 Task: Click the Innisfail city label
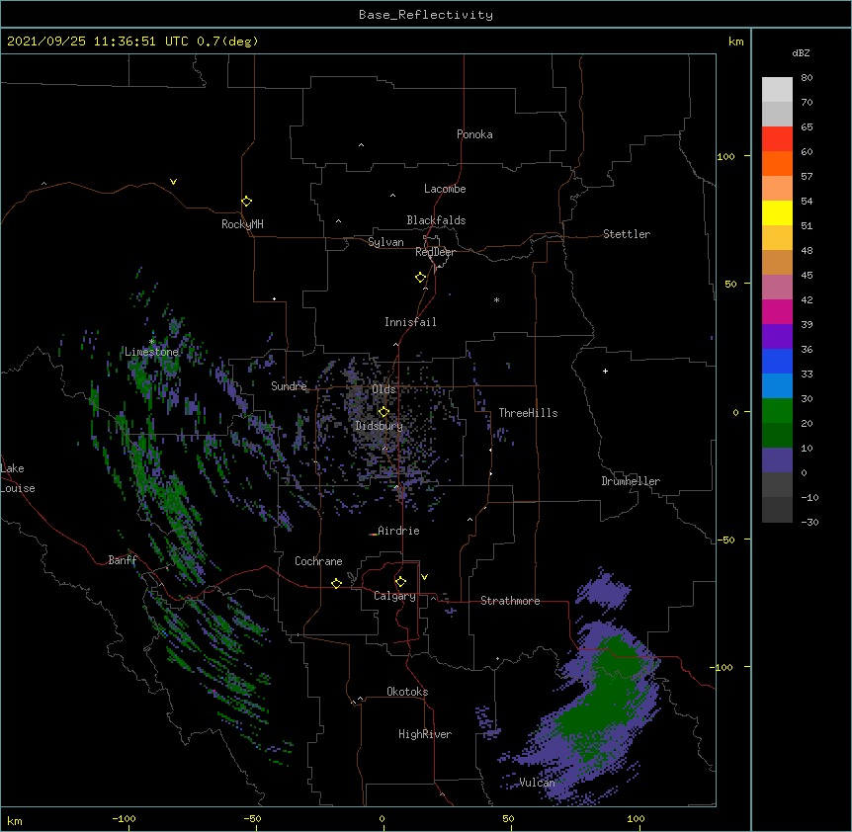coord(410,322)
